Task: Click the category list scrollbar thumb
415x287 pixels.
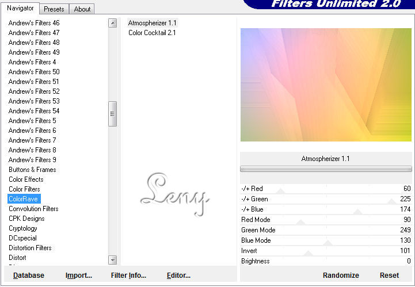Action: pyautogui.click(x=112, y=114)
